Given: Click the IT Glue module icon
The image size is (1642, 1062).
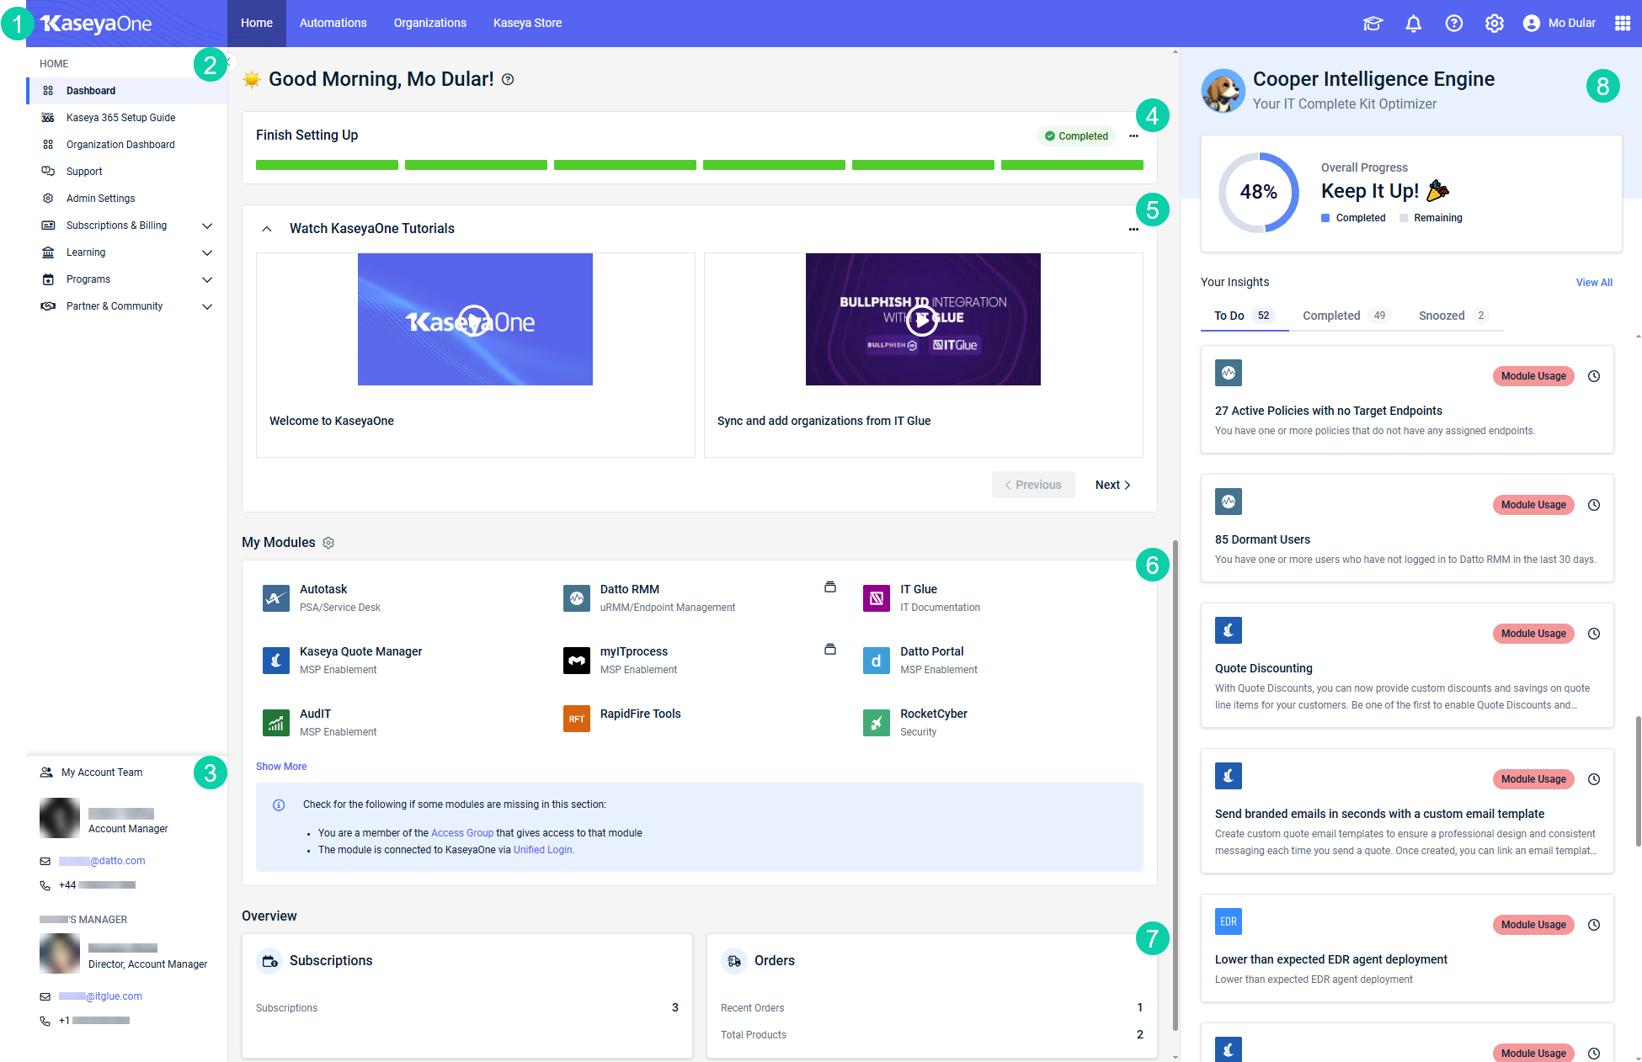Looking at the screenshot, I should 876,598.
